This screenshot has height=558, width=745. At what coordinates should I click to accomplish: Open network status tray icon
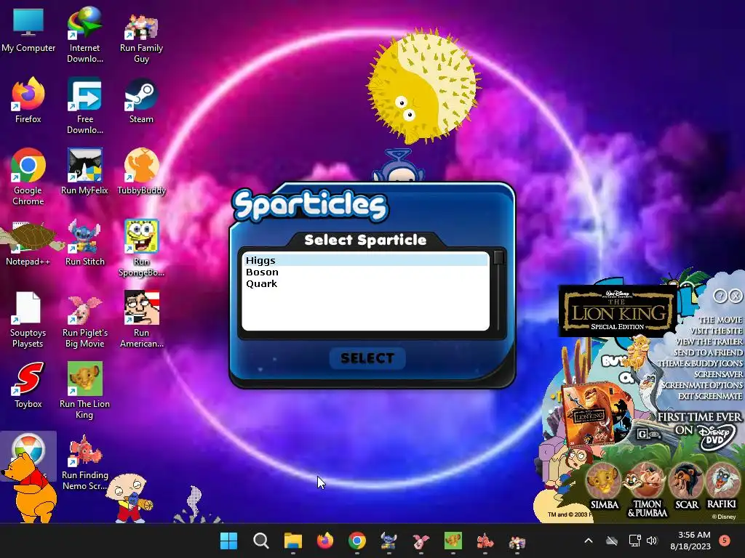(x=634, y=541)
